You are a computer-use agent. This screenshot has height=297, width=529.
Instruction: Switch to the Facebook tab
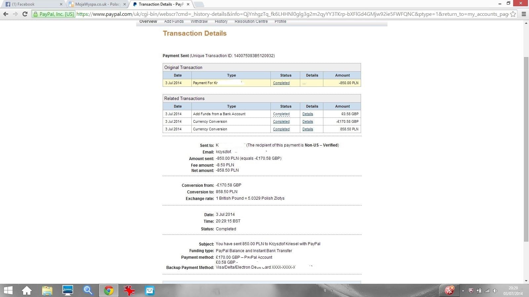[32, 4]
